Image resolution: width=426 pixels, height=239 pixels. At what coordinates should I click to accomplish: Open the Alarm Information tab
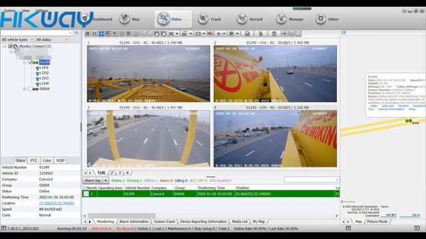[x=134, y=221]
